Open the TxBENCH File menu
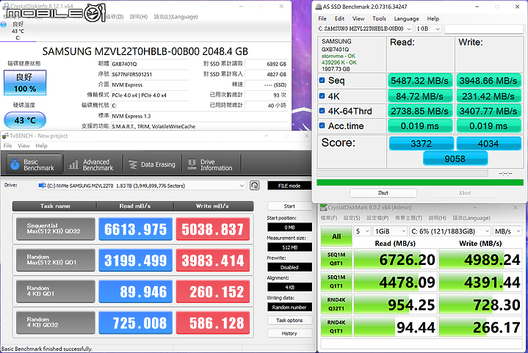The height and width of the screenshot is (353, 528). coord(8,146)
